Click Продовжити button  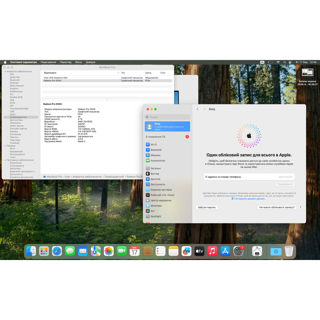coord(285,184)
